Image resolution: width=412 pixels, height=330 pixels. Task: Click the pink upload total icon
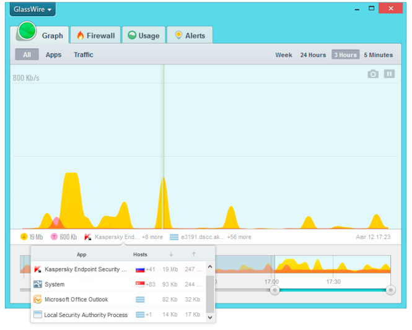click(54, 237)
